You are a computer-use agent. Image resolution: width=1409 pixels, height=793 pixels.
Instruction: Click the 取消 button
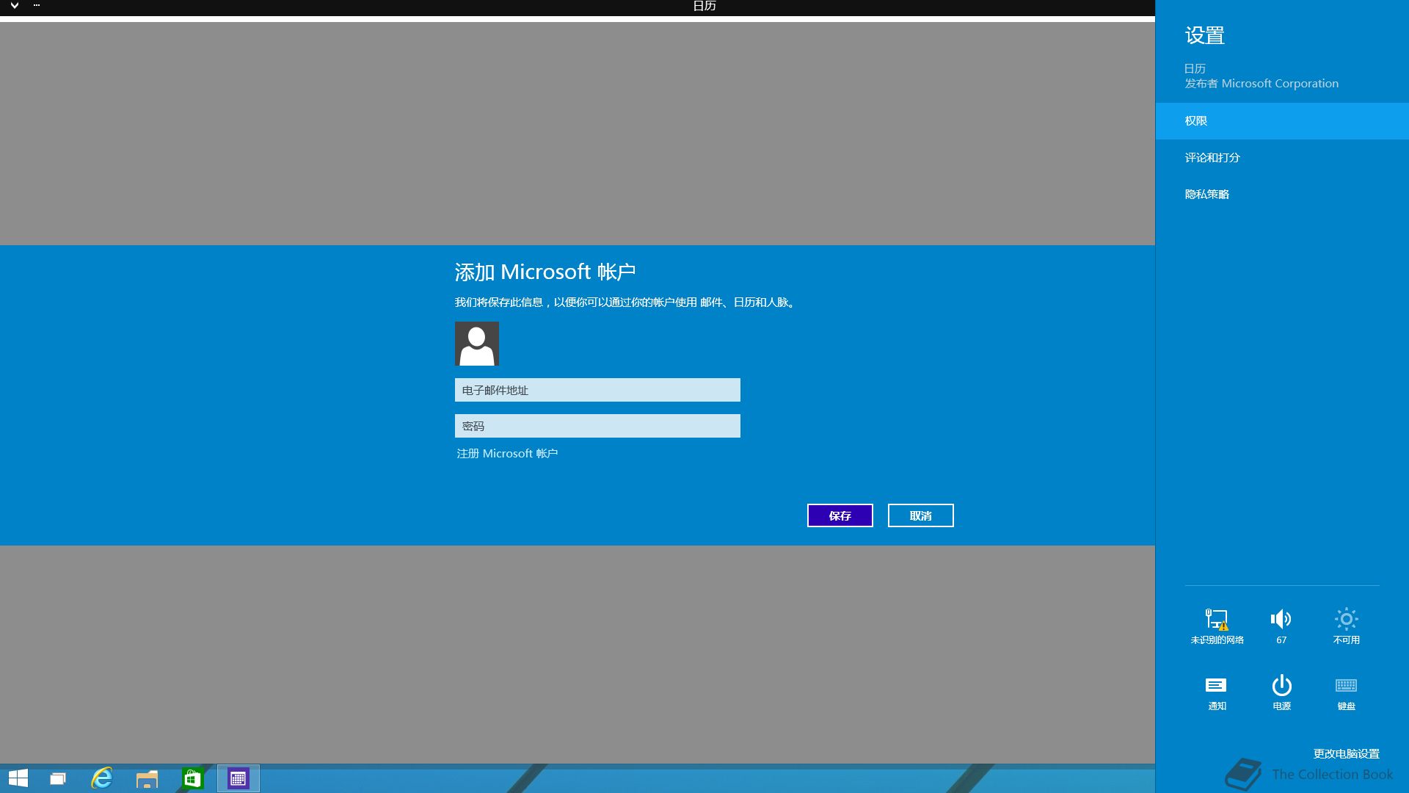(x=921, y=515)
